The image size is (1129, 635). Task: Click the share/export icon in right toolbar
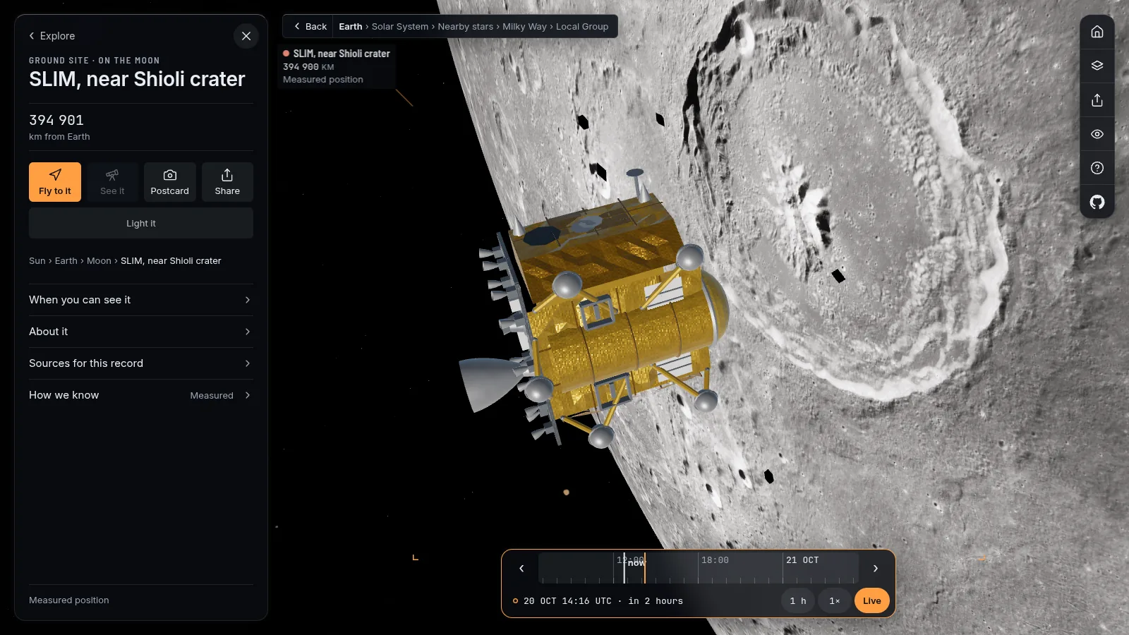1097,100
